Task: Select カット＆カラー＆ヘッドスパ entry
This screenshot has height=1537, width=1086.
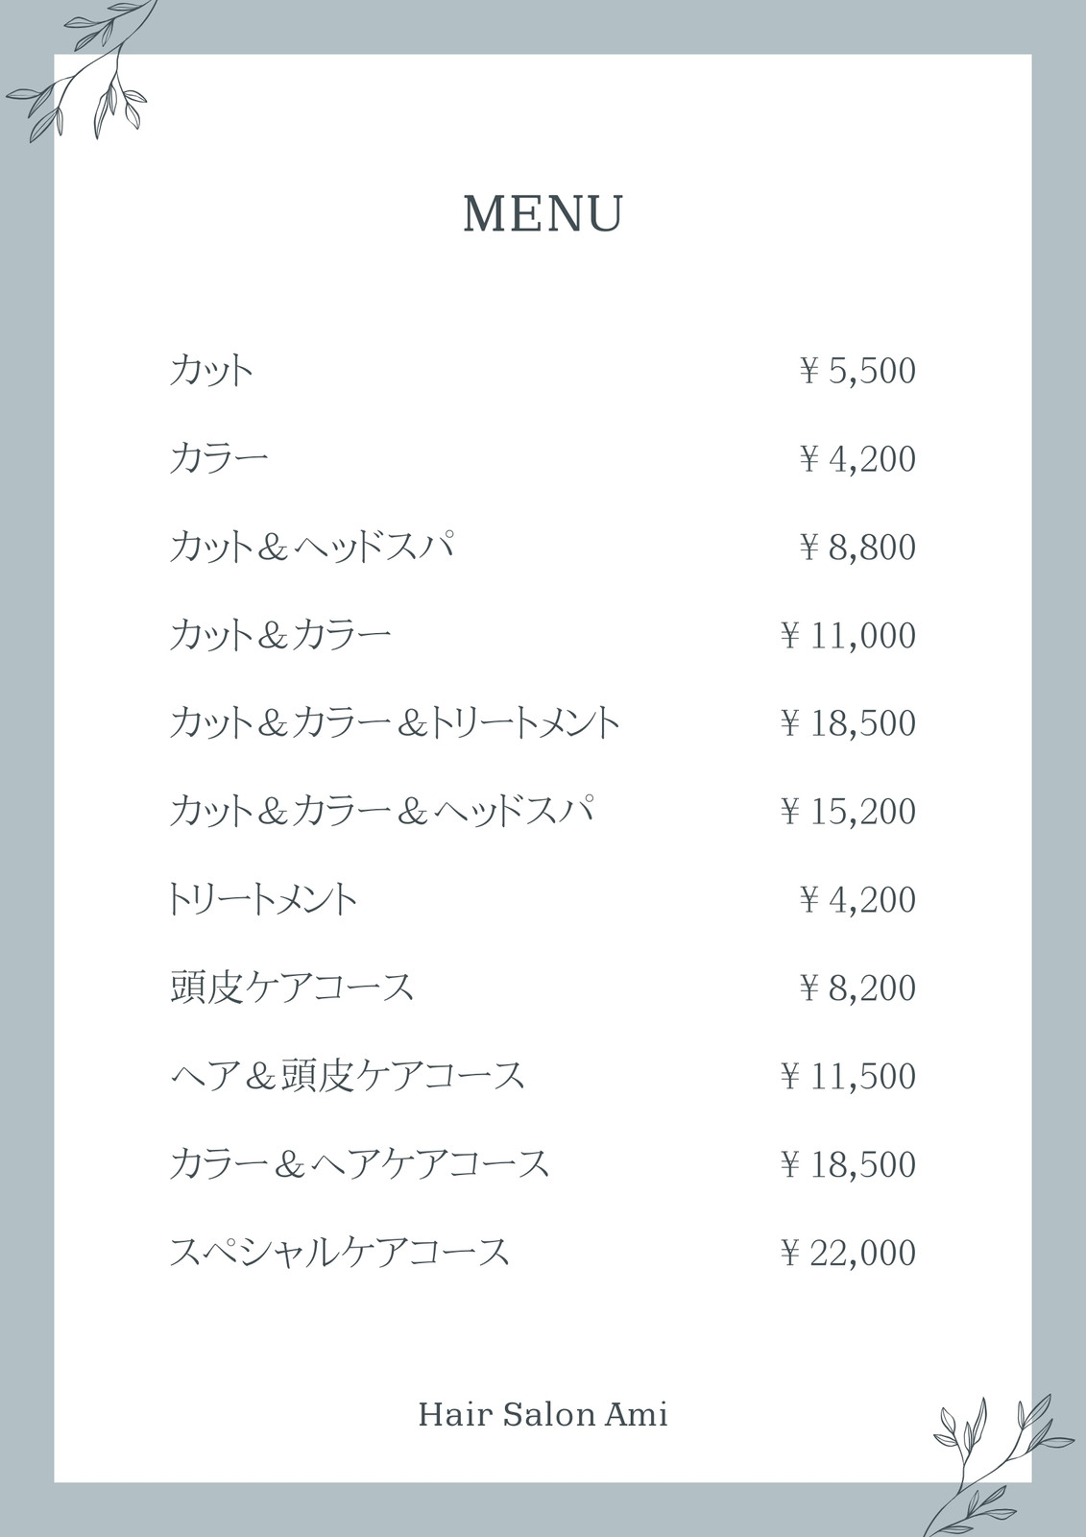Action: point(381,811)
